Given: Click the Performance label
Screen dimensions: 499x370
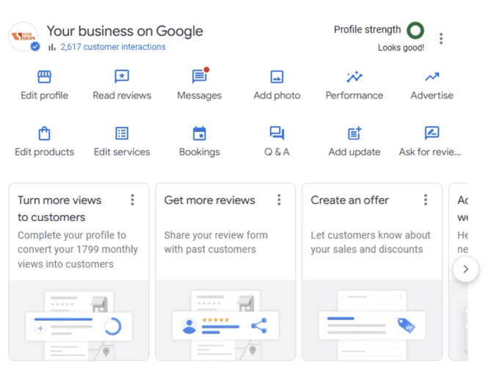Looking at the screenshot, I should click(x=354, y=95).
